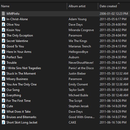130x130 pixels.
Task: Select the Bruises and Bitemarks file name
Action: coord(21,117)
